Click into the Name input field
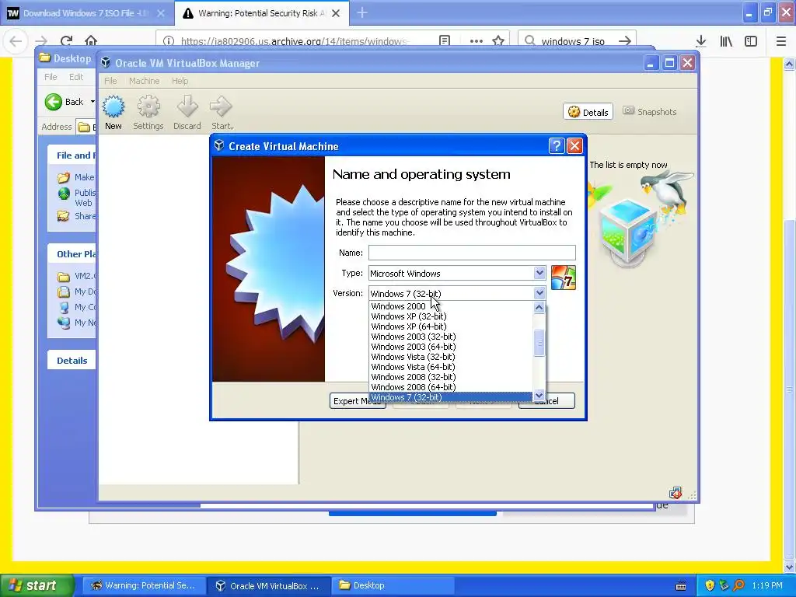This screenshot has height=597, width=796. 472,253
